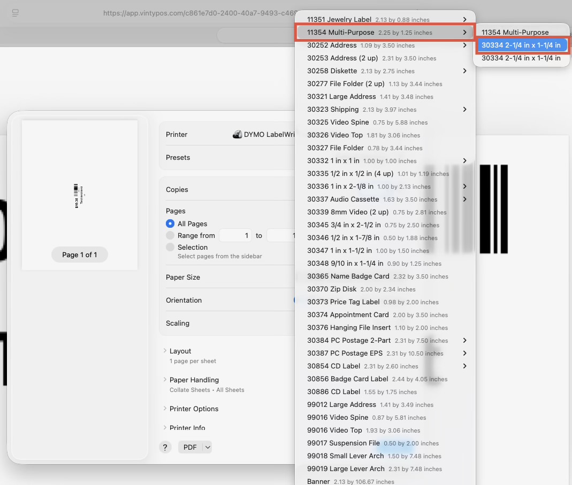572x485 pixels.
Task: Choose 30373 Price Tag Label paper size
Action: tap(385, 302)
